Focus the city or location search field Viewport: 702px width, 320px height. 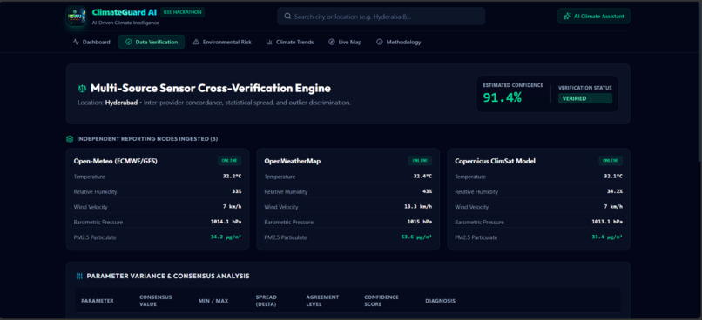381,17
